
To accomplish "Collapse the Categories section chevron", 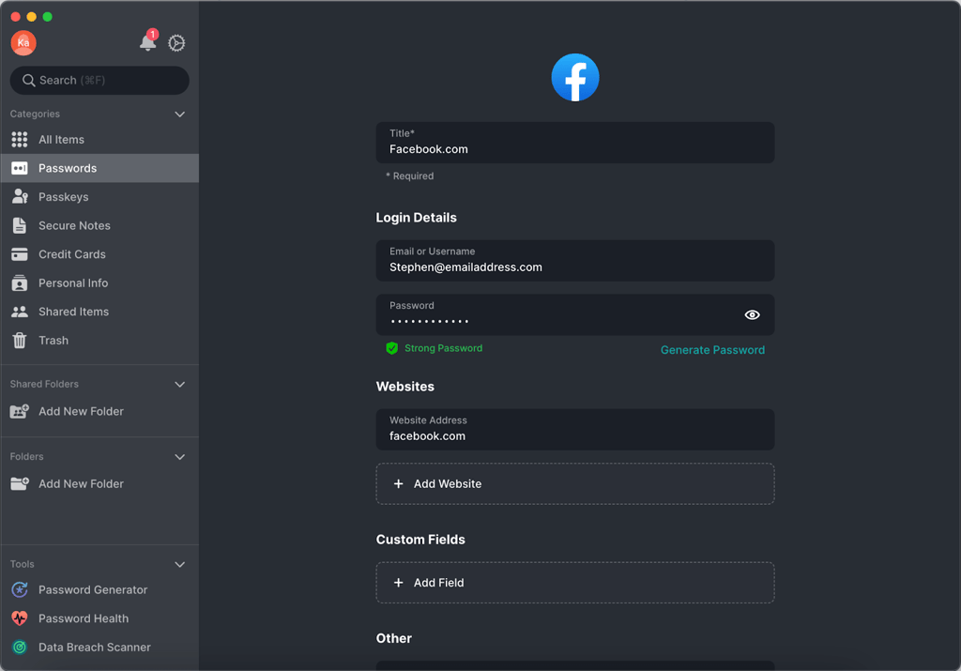I will coord(179,114).
